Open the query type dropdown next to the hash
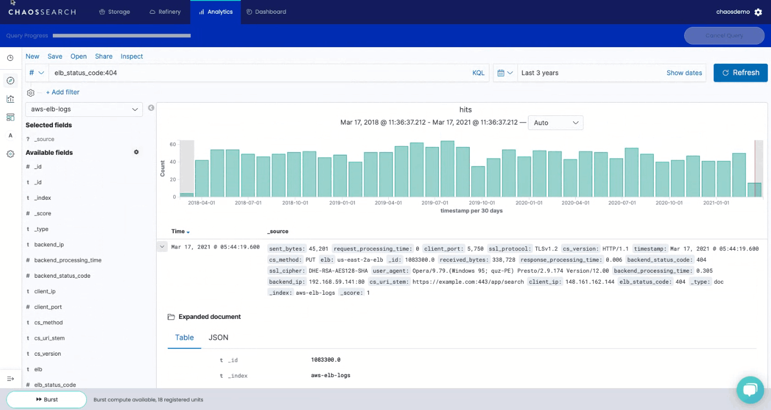 coord(36,72)
